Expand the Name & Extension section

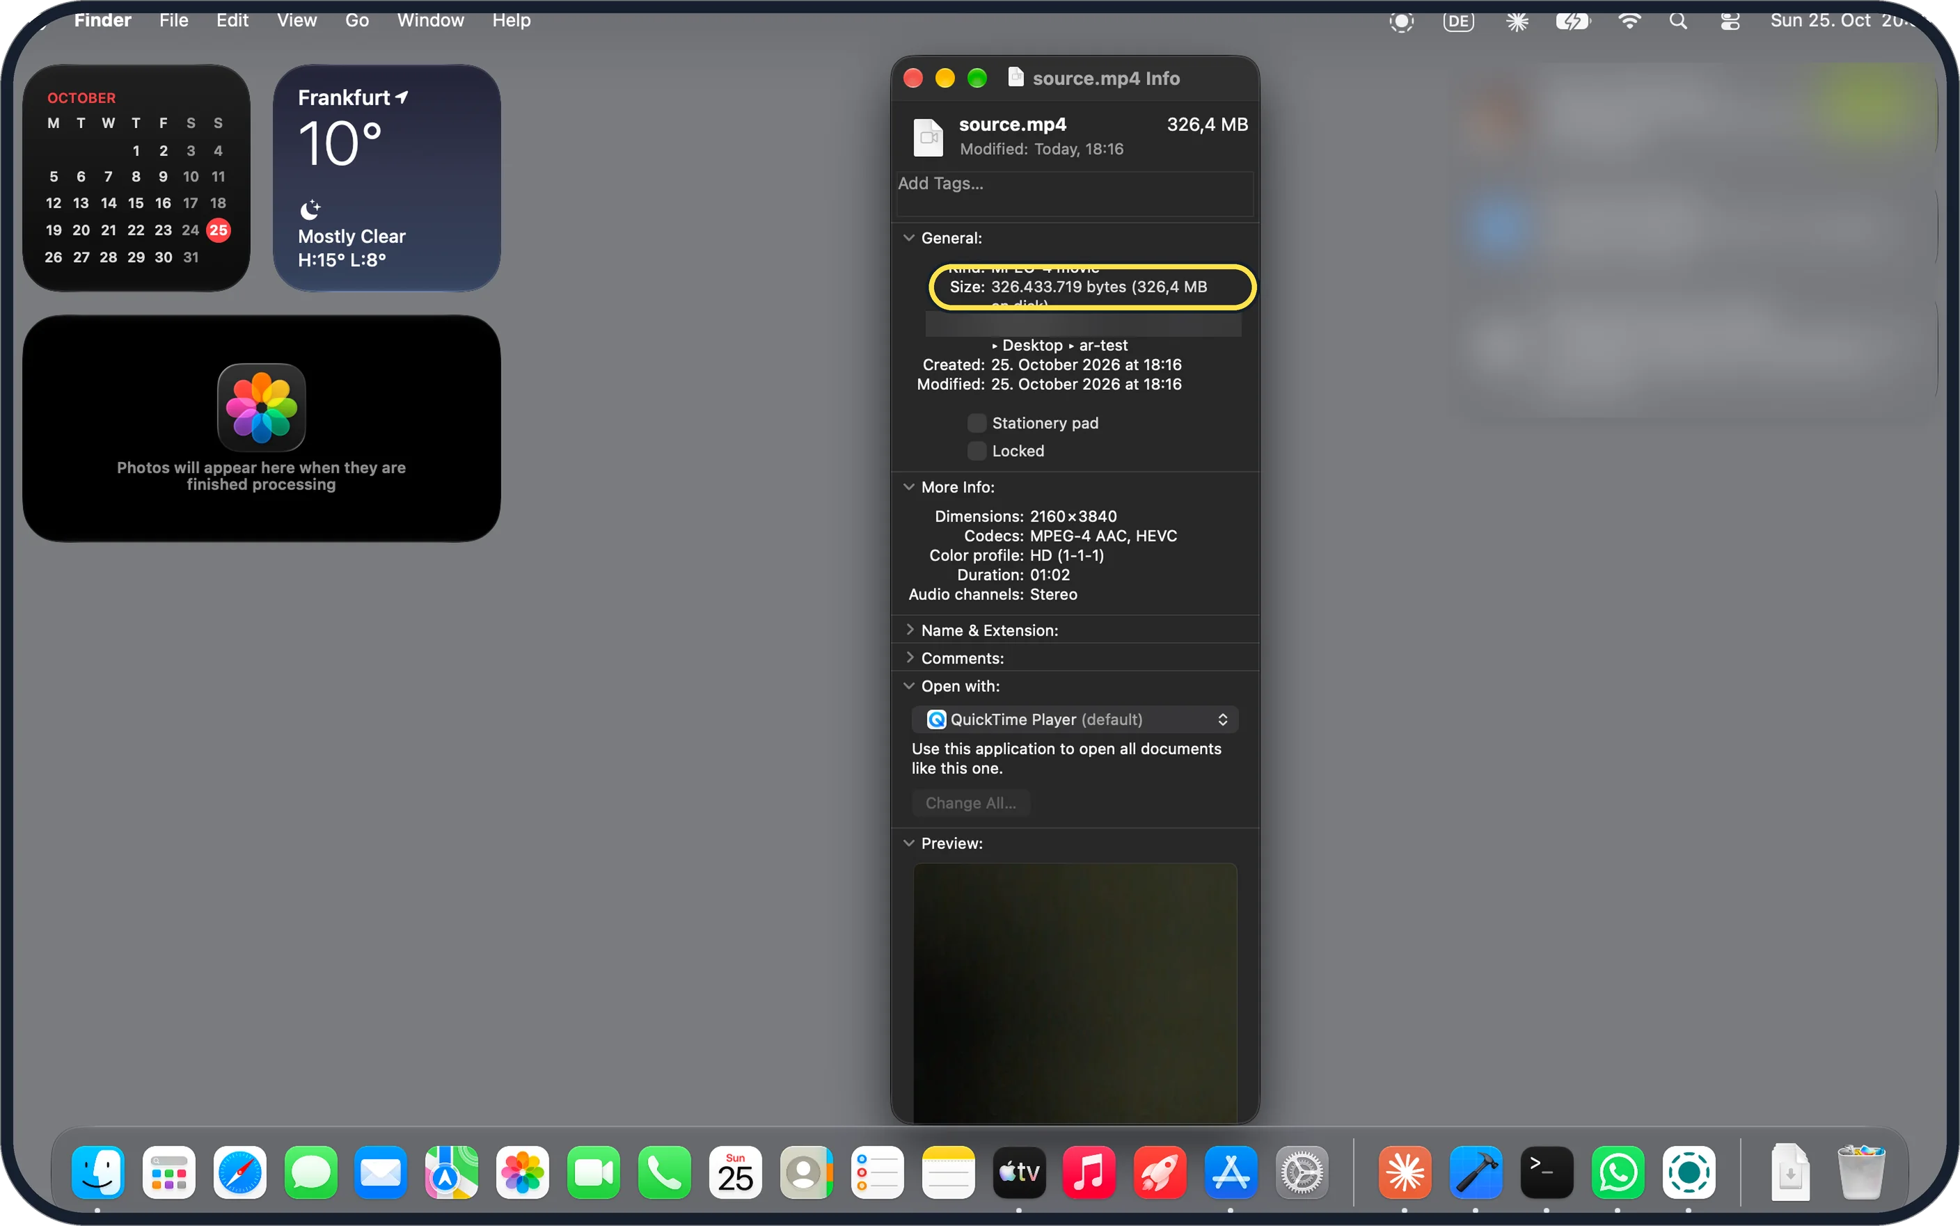(x=909, y=630)
